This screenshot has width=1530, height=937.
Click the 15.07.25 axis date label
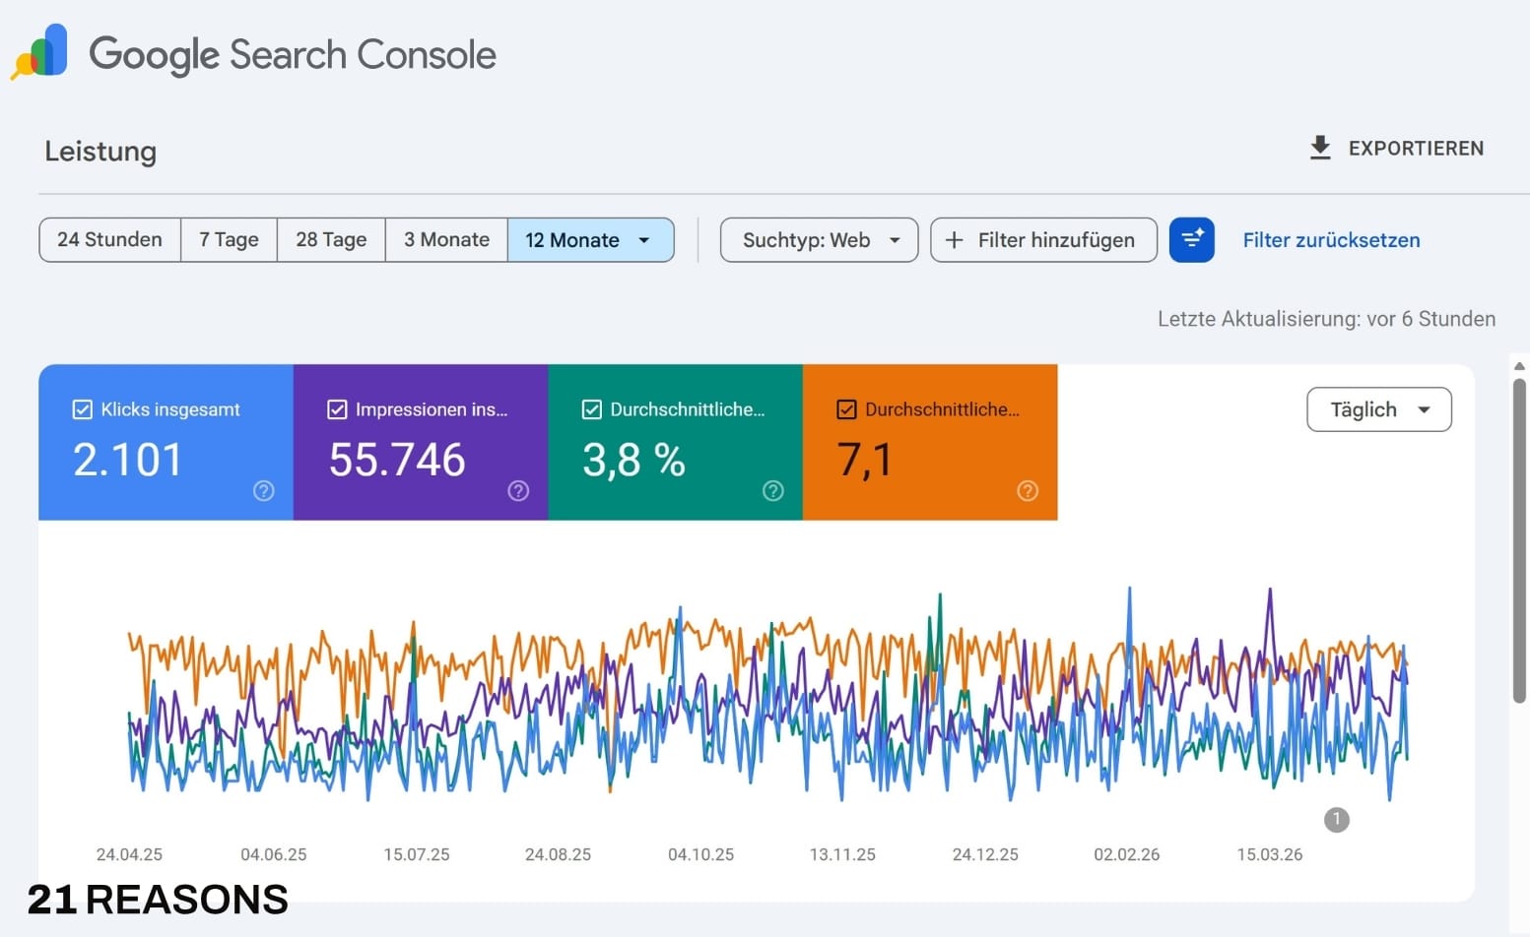point(417,854)
